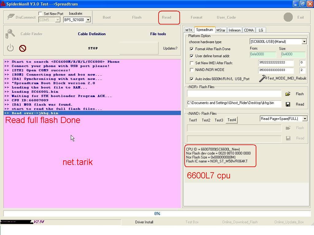Click the power button icon
Screen dimensions: 314x235
coord(10,48)
